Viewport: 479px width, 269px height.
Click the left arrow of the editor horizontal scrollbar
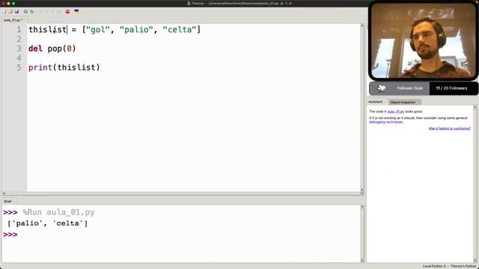pos(4,194)
